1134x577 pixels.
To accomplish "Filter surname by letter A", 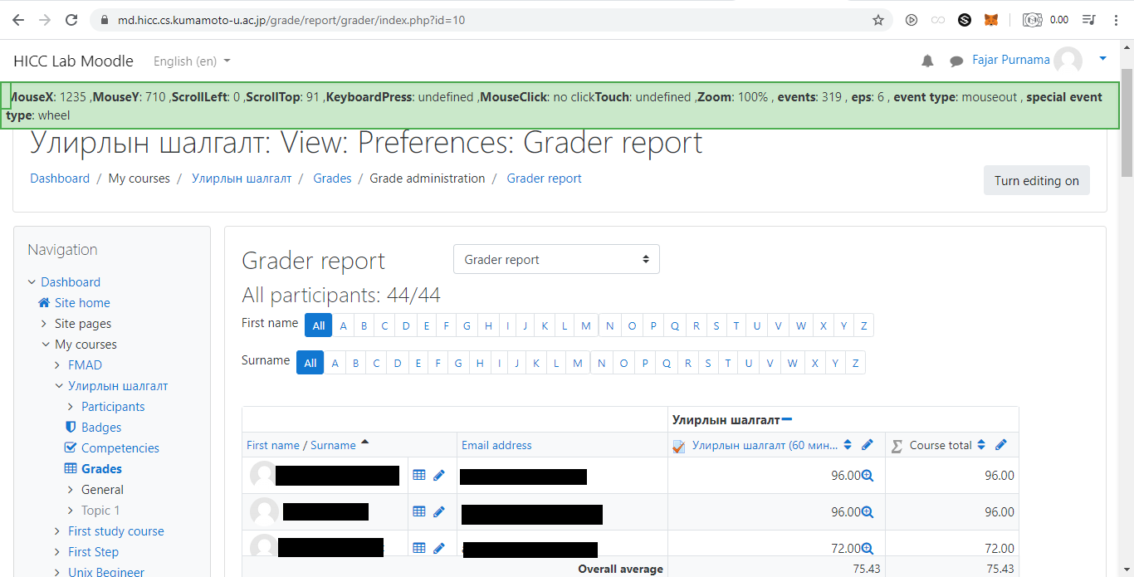I will point(335,363).
